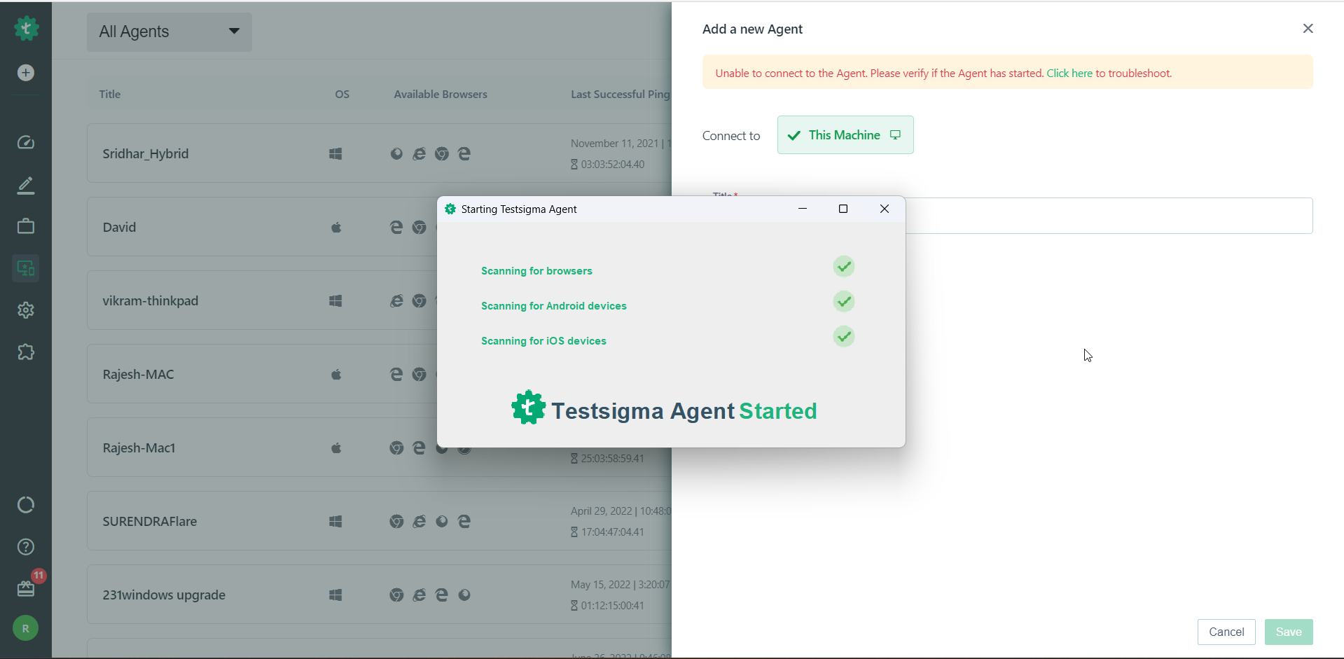Viewport: 1344px width, 659px height.
Task: Click Windows OS icon in Sridhar_Hybrid row
Action: (x=335, y=154)
